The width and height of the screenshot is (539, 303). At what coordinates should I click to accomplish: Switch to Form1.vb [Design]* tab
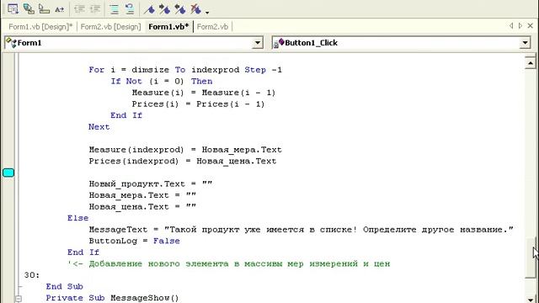coord(40,26)
